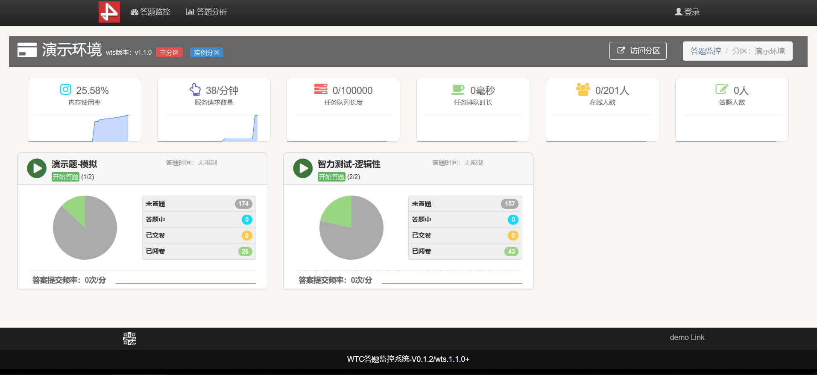Click the green edit icon for 答题人数
Image resolution: width=817 pixels, height=375 pixels.
721,89
